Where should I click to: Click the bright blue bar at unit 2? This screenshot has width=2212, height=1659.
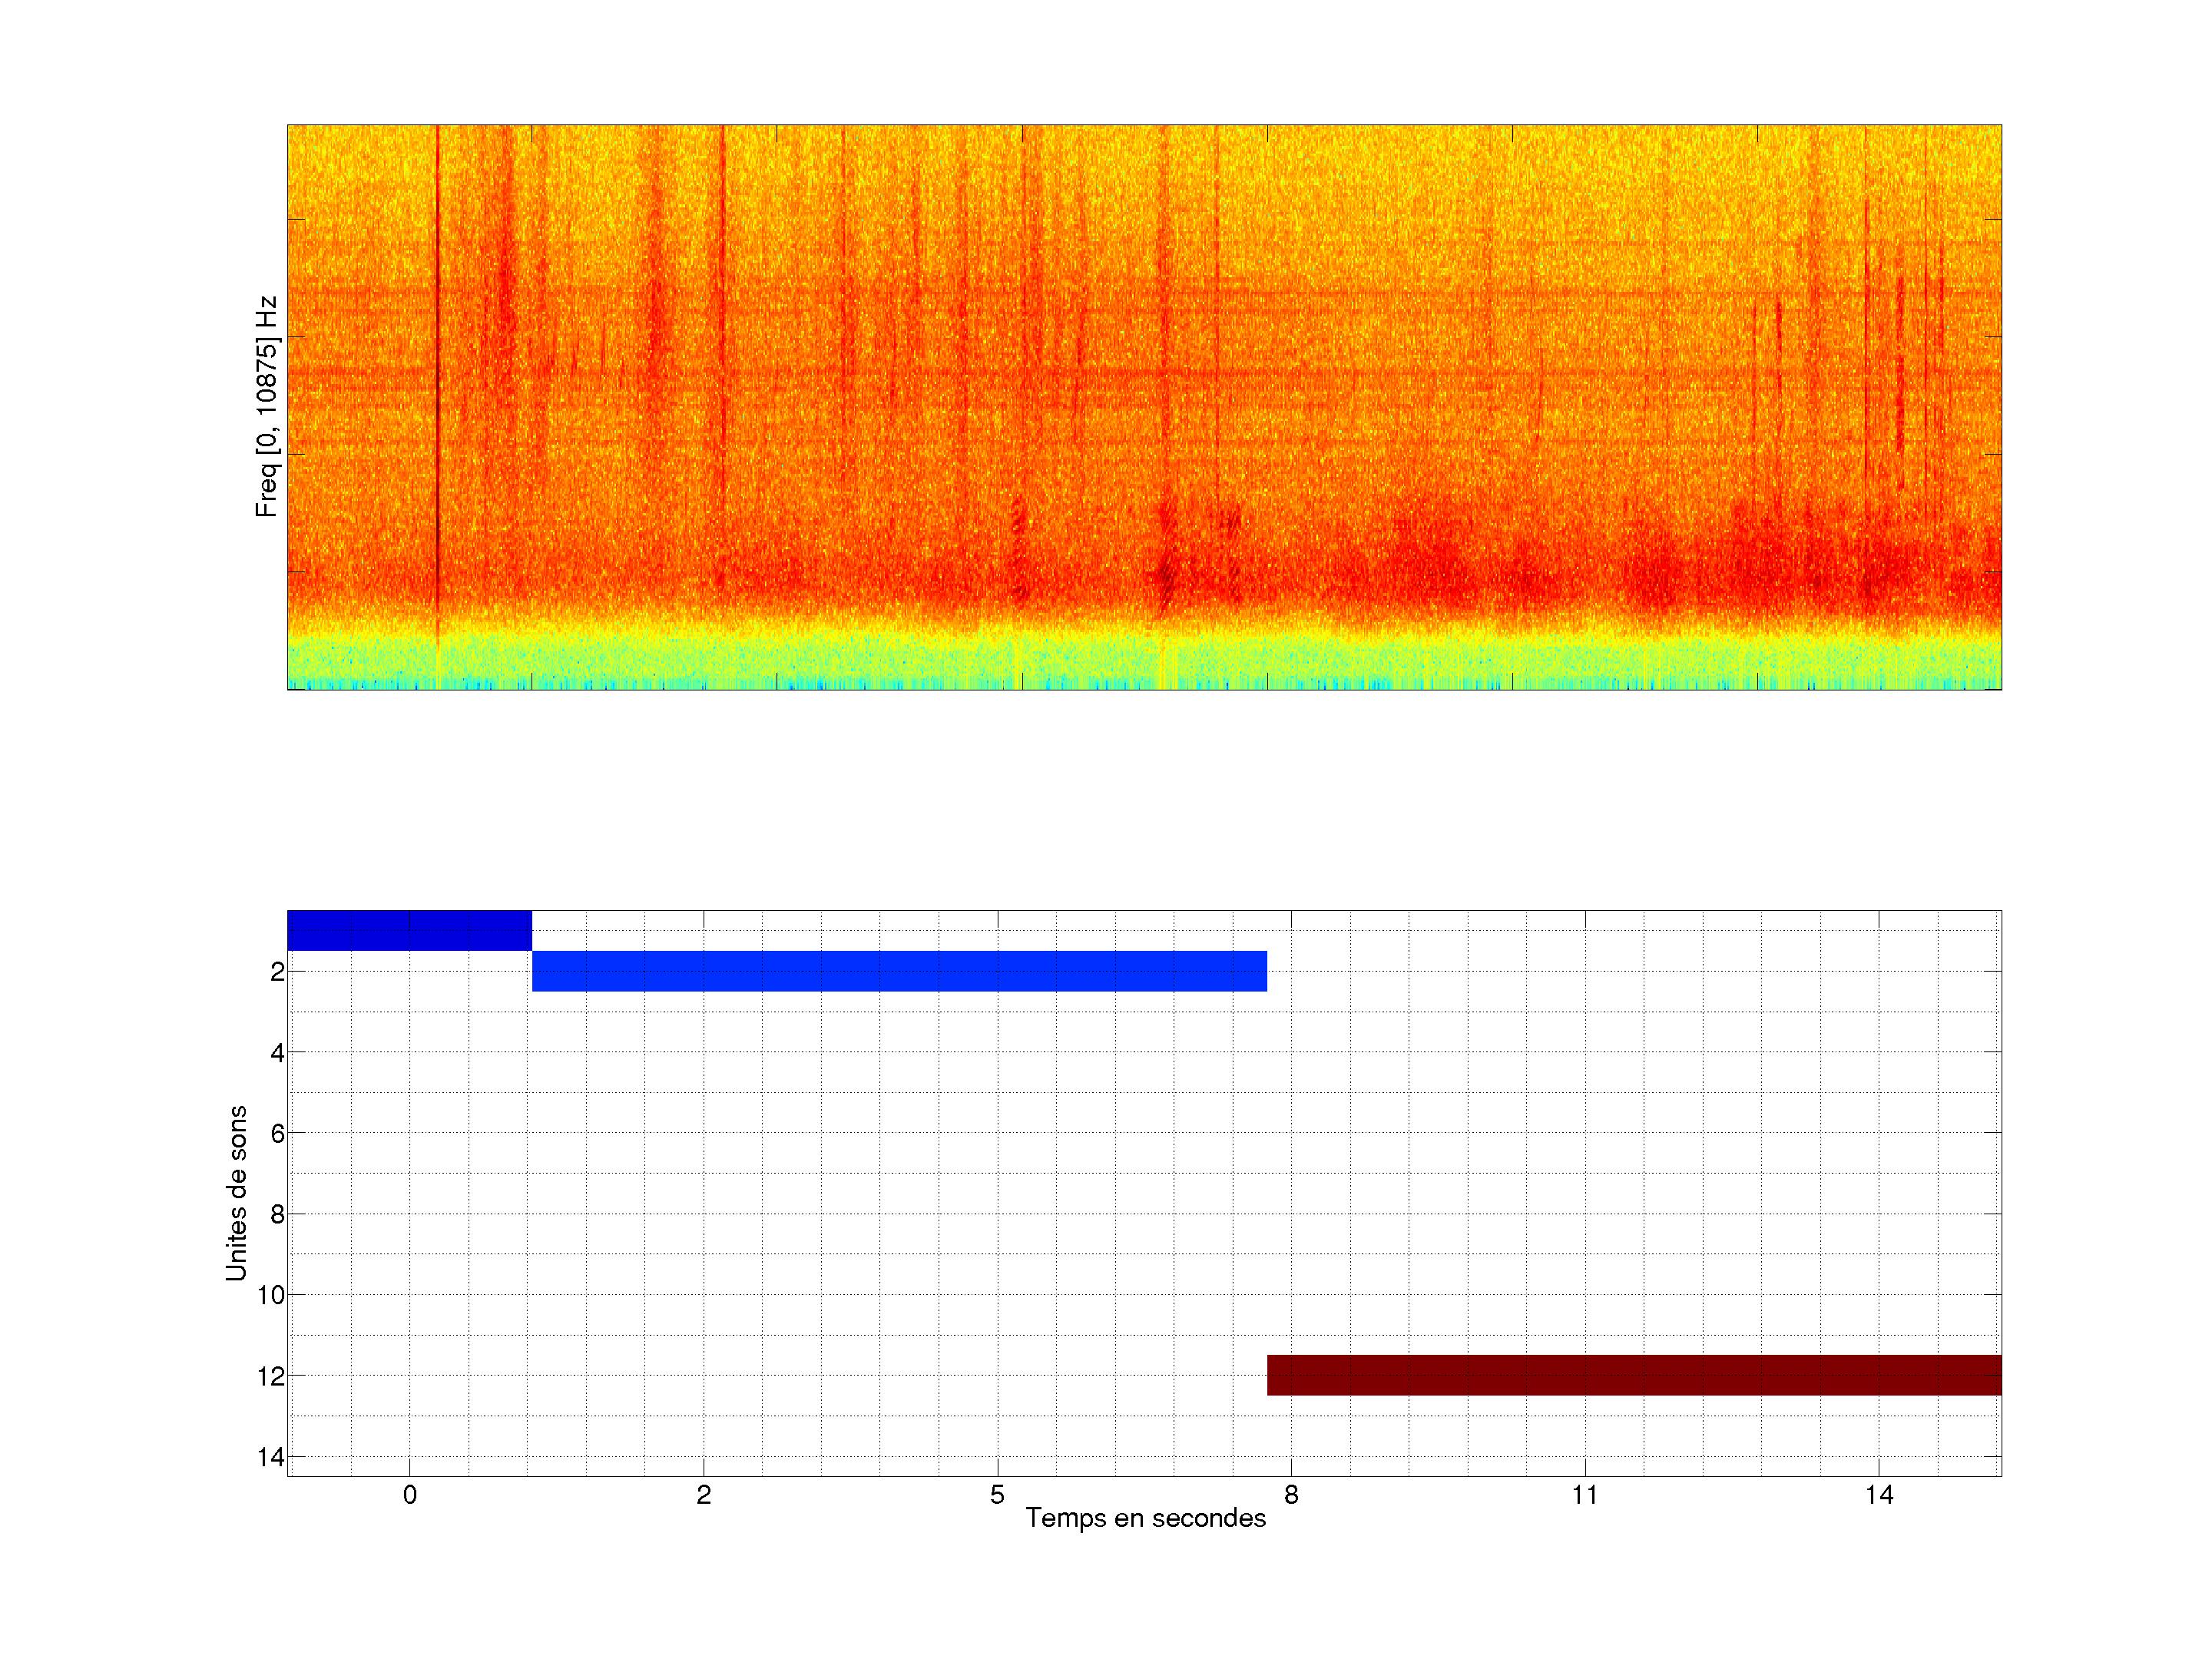pos(899,971)
